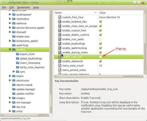Select the Linux Libertine 10 value
Image resolution: width=147 pixels, height=121 pixels.
pos(109,17)
